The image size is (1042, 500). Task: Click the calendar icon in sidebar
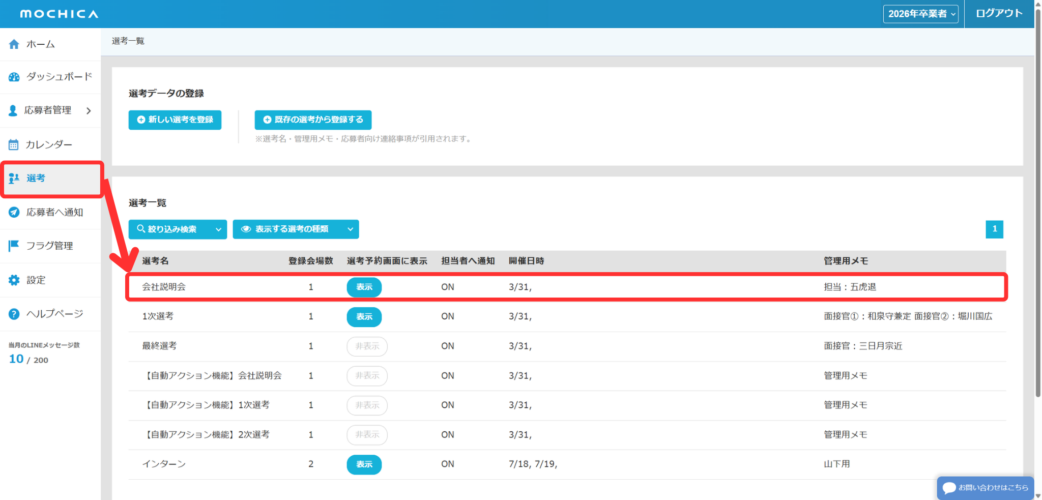point(14,145)
